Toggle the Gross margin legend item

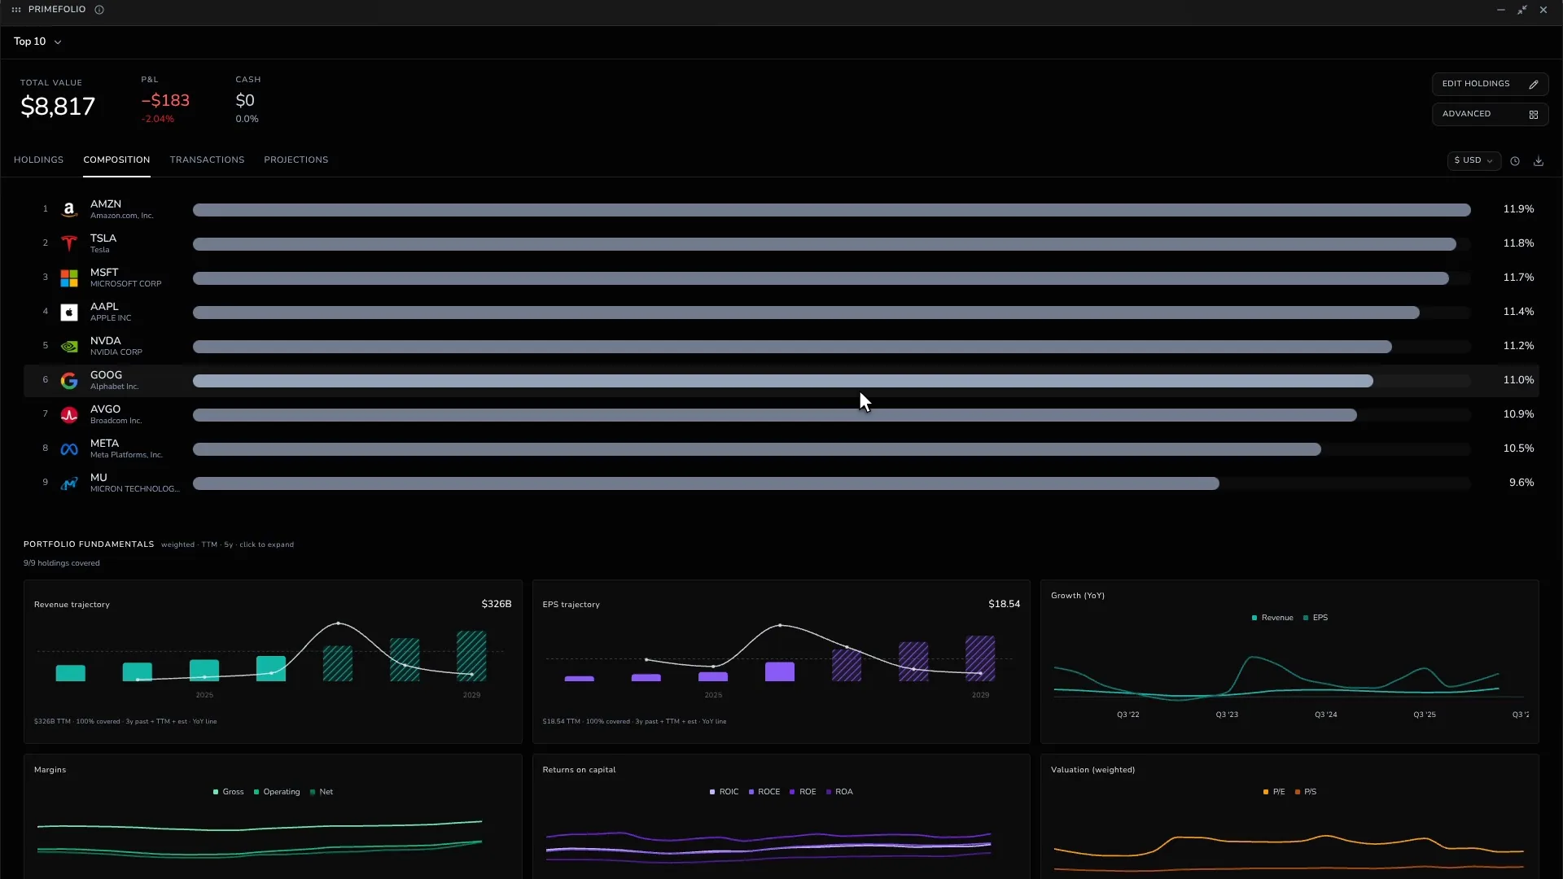click(x=229, y=792)
